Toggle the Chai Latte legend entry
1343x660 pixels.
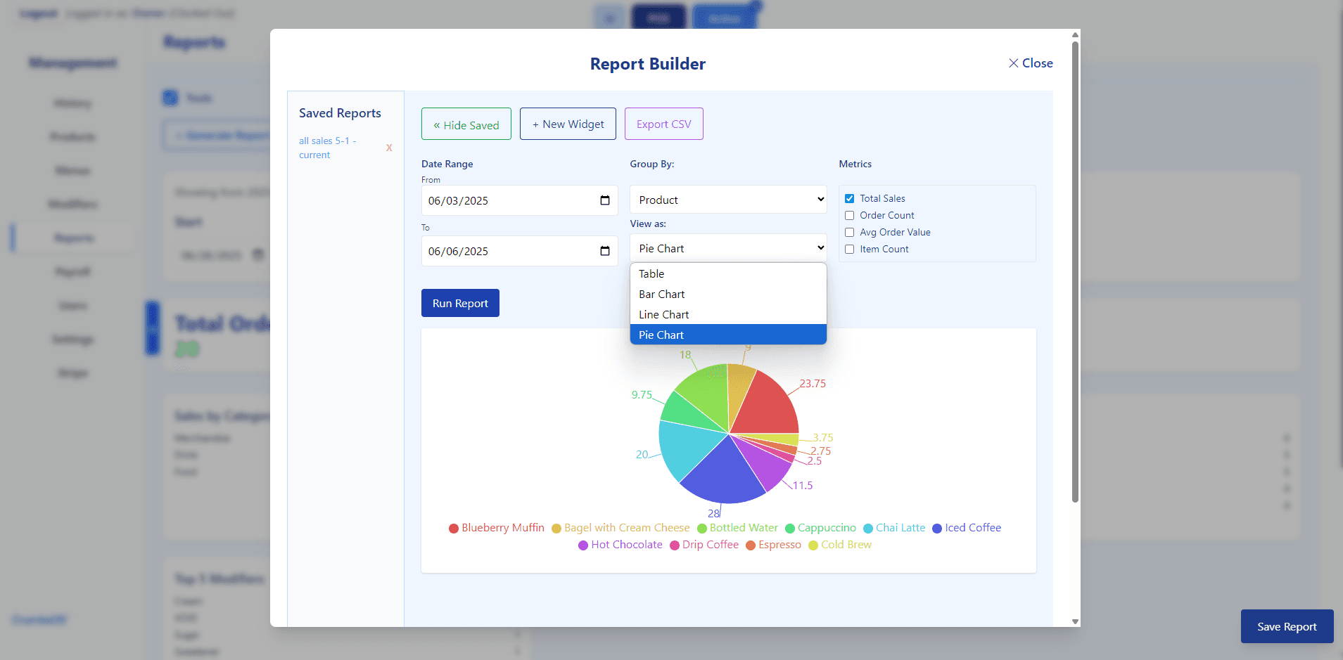[900, 528]
